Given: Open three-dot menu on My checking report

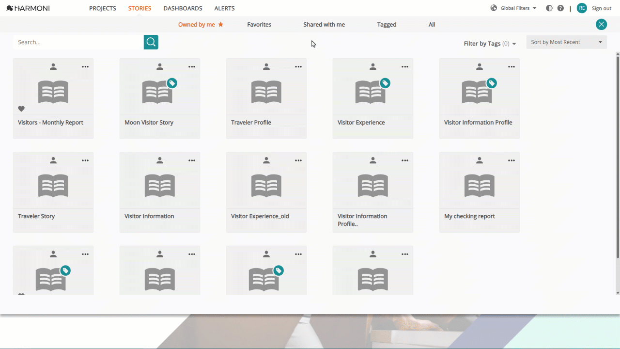Looking at the screenshot, I should 511,160.
